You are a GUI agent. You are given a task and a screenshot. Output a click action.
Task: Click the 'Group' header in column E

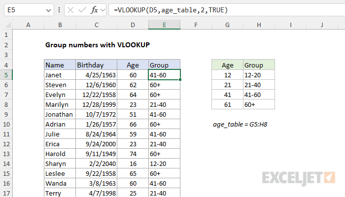164,65
